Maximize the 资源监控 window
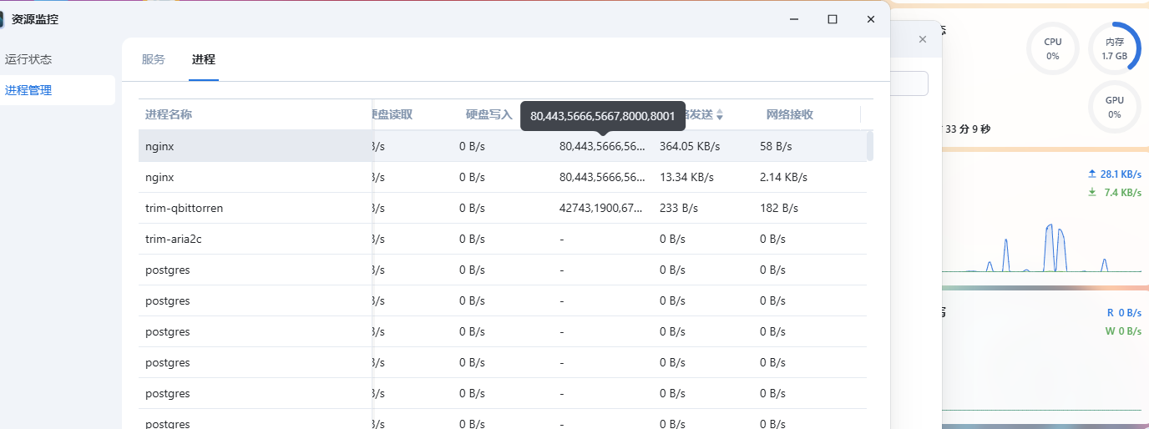Image resolution: width=1149 pixels, height=429 pixels. [833, 18]
